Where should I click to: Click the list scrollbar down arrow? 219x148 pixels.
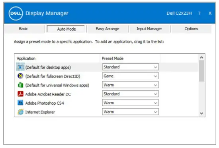[201, 113]
